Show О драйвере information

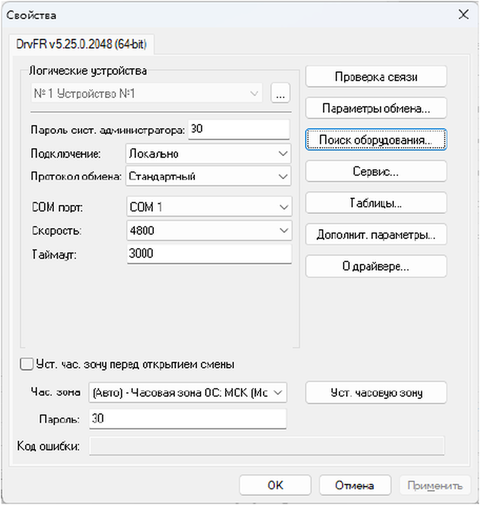(x=376, y=266)
